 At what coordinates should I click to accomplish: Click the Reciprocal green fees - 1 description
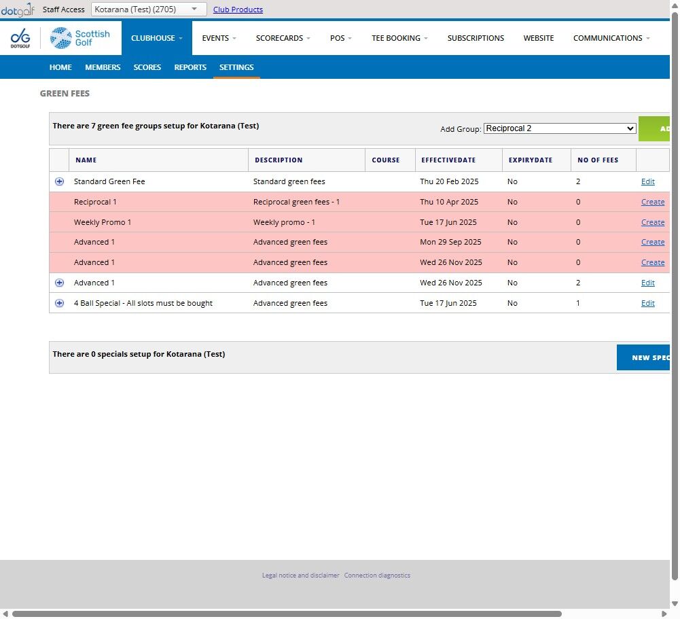297,202
